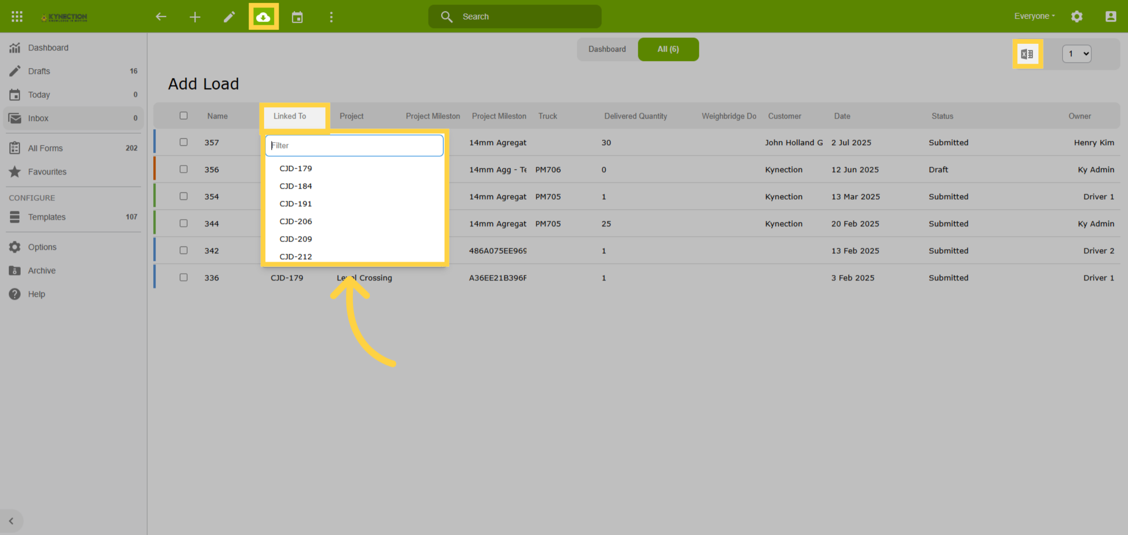This screenshot has height=535, width=1128.
Task: Open the page number dropdown
Action: click(x=1077, y=54)
